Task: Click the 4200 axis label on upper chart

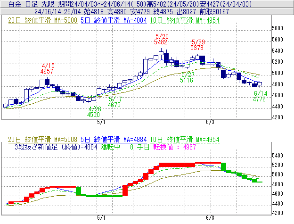Action: point(278,117)
